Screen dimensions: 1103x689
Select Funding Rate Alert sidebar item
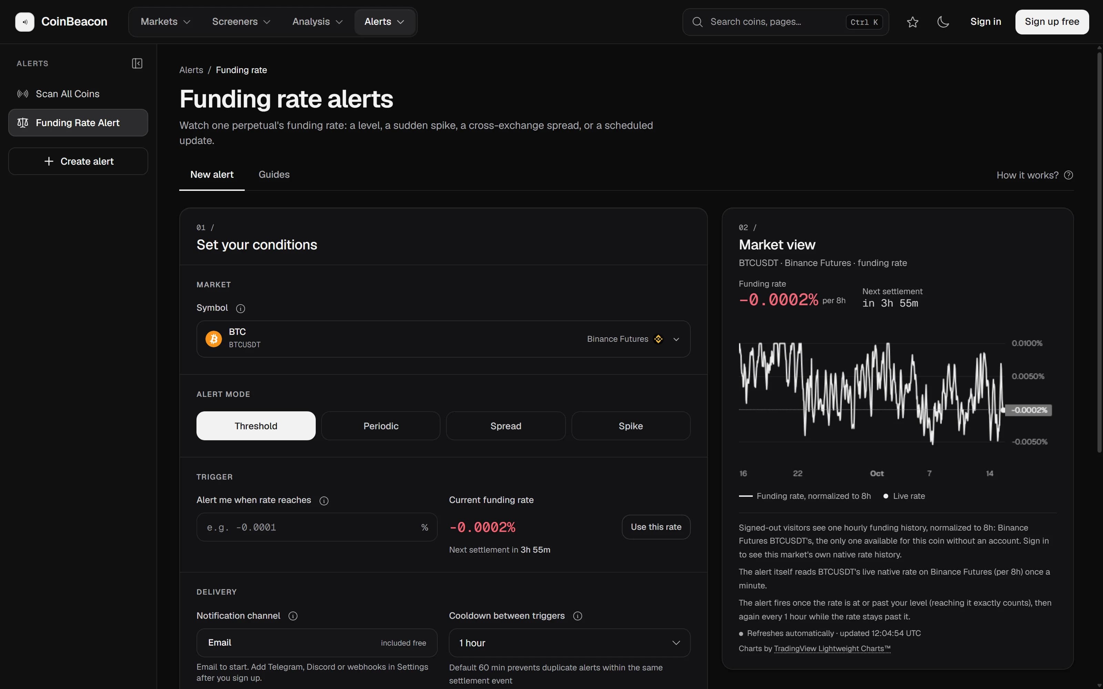(78, 123)
